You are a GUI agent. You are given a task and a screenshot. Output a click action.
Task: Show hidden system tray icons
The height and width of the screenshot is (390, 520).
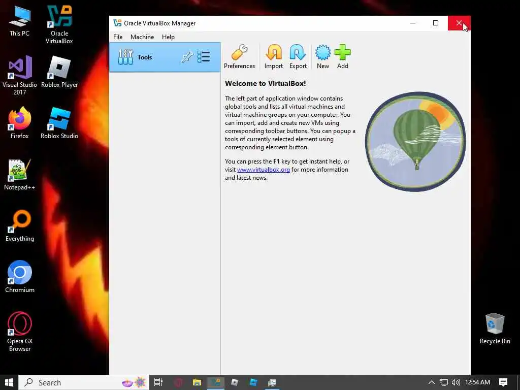432,382
